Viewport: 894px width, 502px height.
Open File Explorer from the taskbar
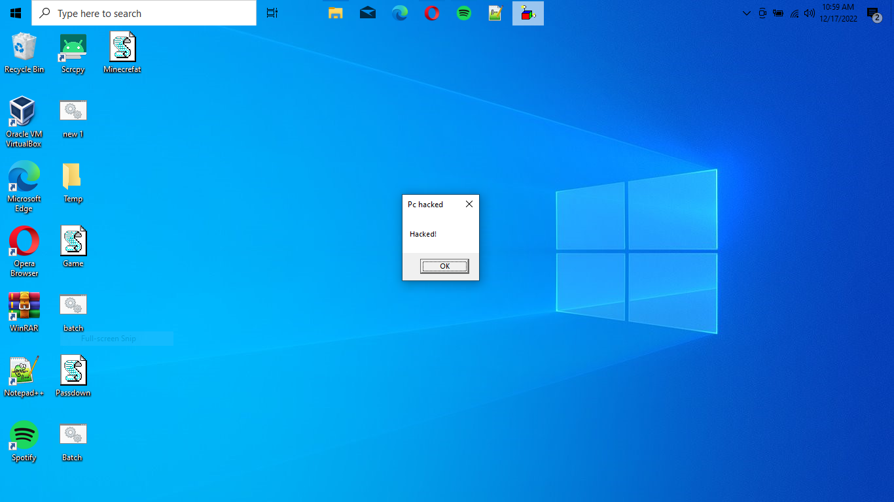335,12
